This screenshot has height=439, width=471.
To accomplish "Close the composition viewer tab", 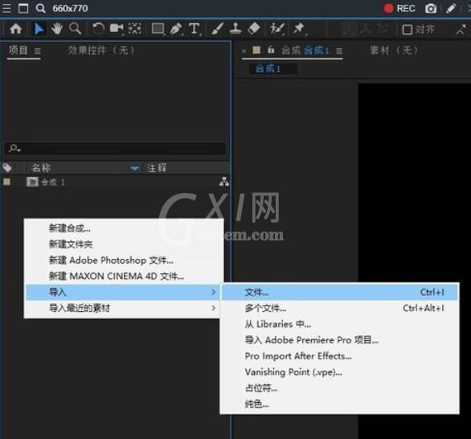I will click(244, 51).
